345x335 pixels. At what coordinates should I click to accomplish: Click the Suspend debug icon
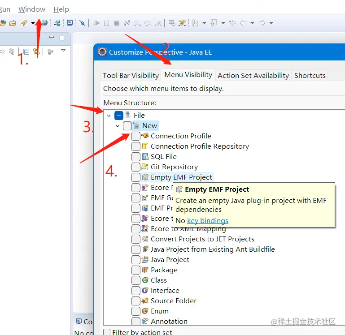pos(106,23)
